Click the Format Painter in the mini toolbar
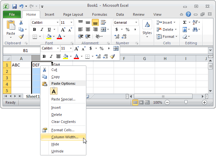Image resolution: width=216 pixels, height=156 pixels. tap(113, 56)
